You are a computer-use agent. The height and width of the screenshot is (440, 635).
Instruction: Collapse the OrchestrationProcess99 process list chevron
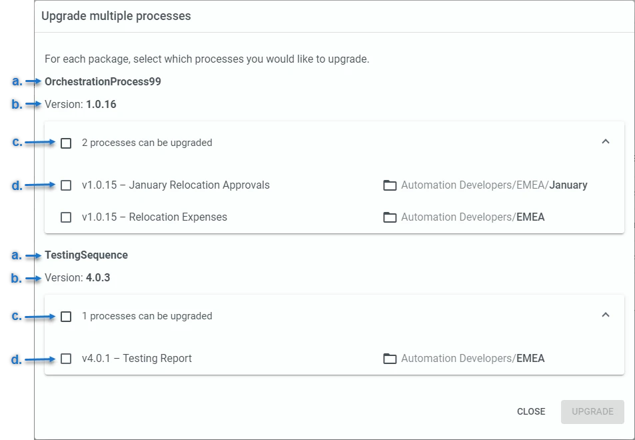tap(606, 141)
